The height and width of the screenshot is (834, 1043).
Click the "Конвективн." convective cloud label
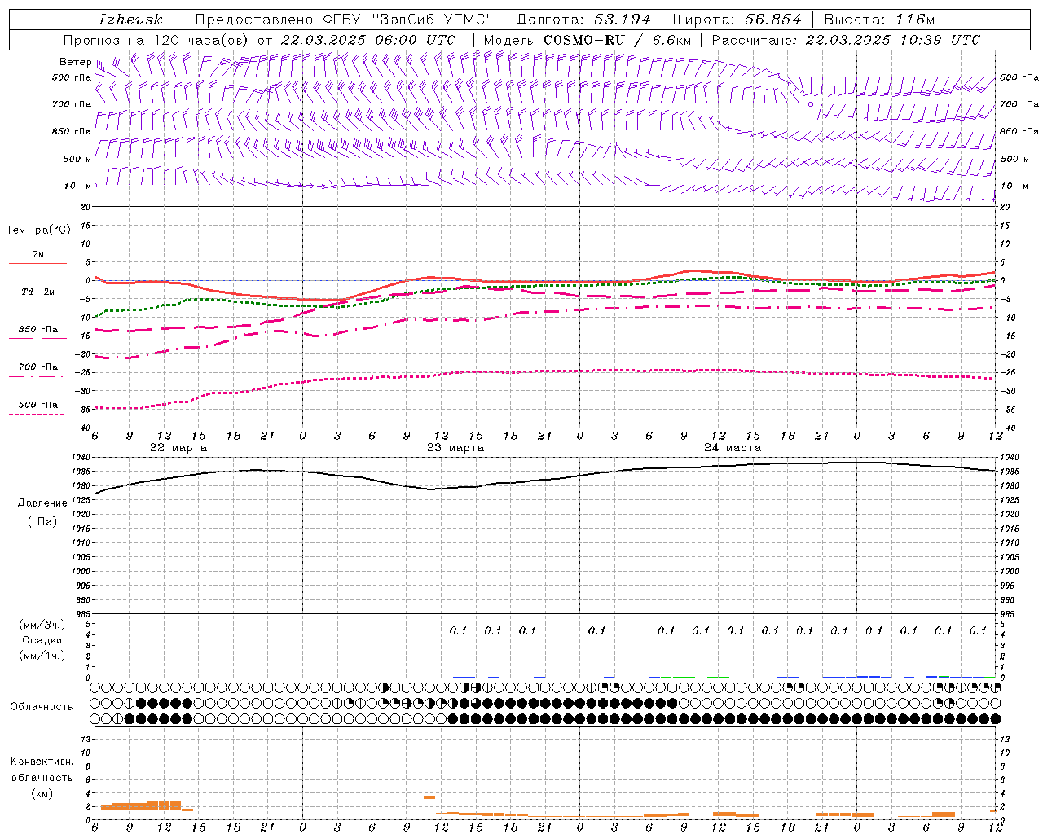(42, 762)
